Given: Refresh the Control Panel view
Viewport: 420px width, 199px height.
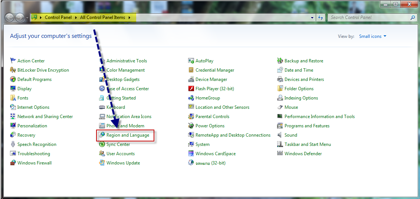Looking at the screenshot, I should click(x=320, y=18).
